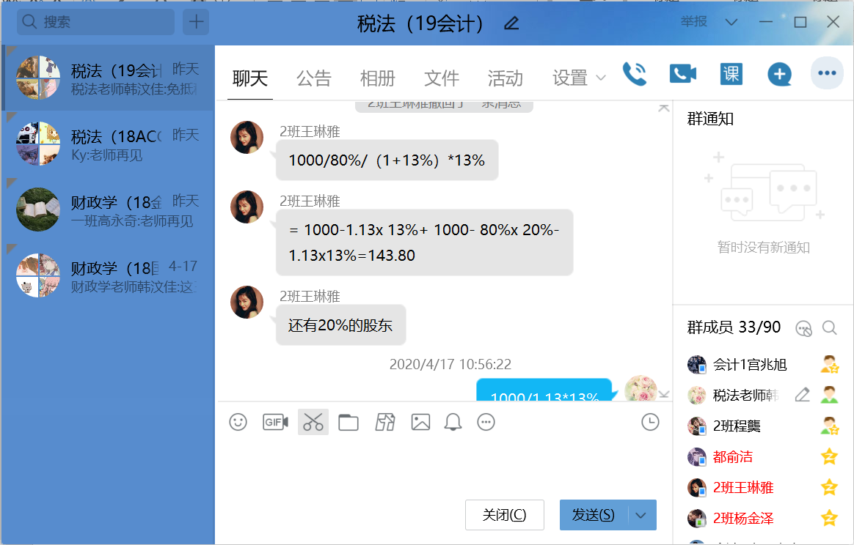Screen dimensions: 854x545
Task: Click the 关闭(C) button
Action: [505, 515]
